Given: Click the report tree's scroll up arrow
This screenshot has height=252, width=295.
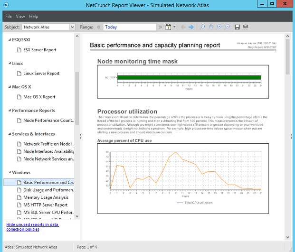Looking at the screenshot, I should [x=77, y=36].
